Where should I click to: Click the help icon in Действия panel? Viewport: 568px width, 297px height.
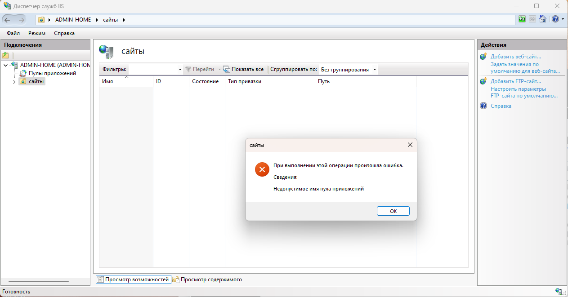tap(483, 106)
